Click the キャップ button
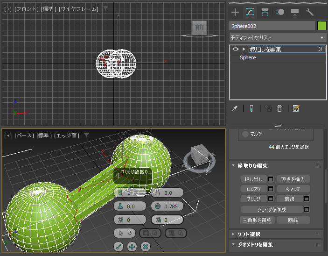328x256 pixels. (x=293, y=189)
